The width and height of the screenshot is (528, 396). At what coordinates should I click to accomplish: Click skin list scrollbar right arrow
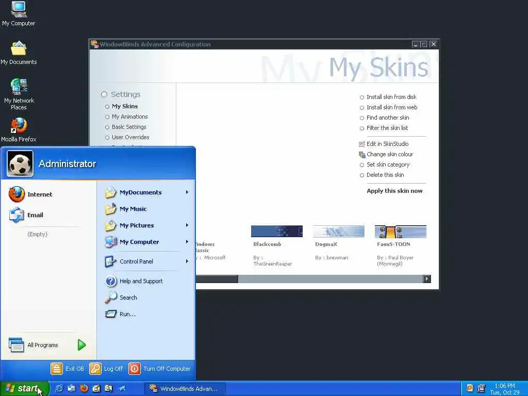[x=426, y=279]
